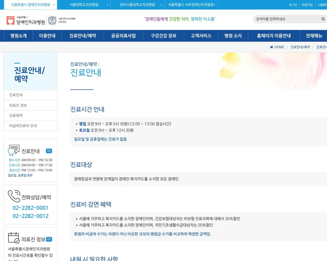This screenshot has height=261, width=327.
Task: Click the 로그인 link
Action: tap(293, 5)
